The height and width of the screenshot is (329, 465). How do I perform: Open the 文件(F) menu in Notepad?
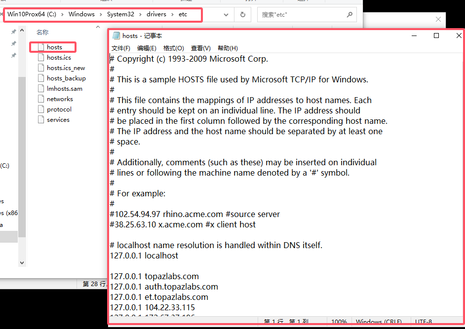click(x=121, y=48)
